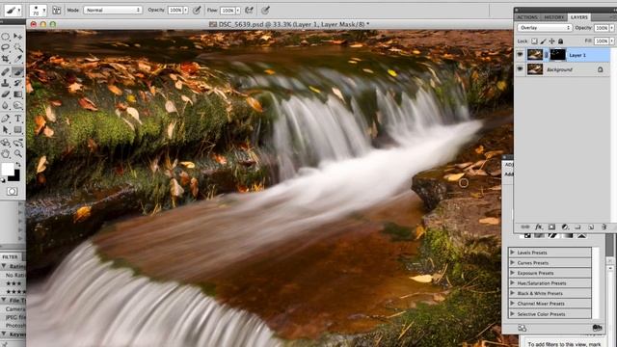
Task: Switch to the Layers tab
Action: click(578, 17)
